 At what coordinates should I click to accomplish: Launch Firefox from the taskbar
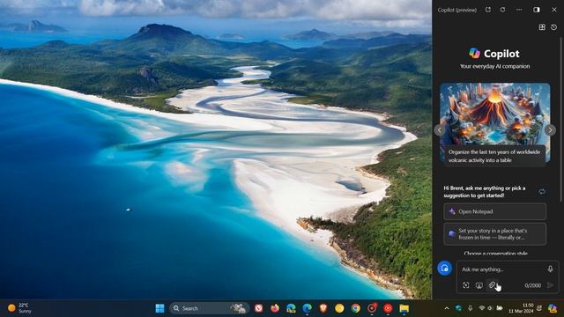tap(275, 308)
